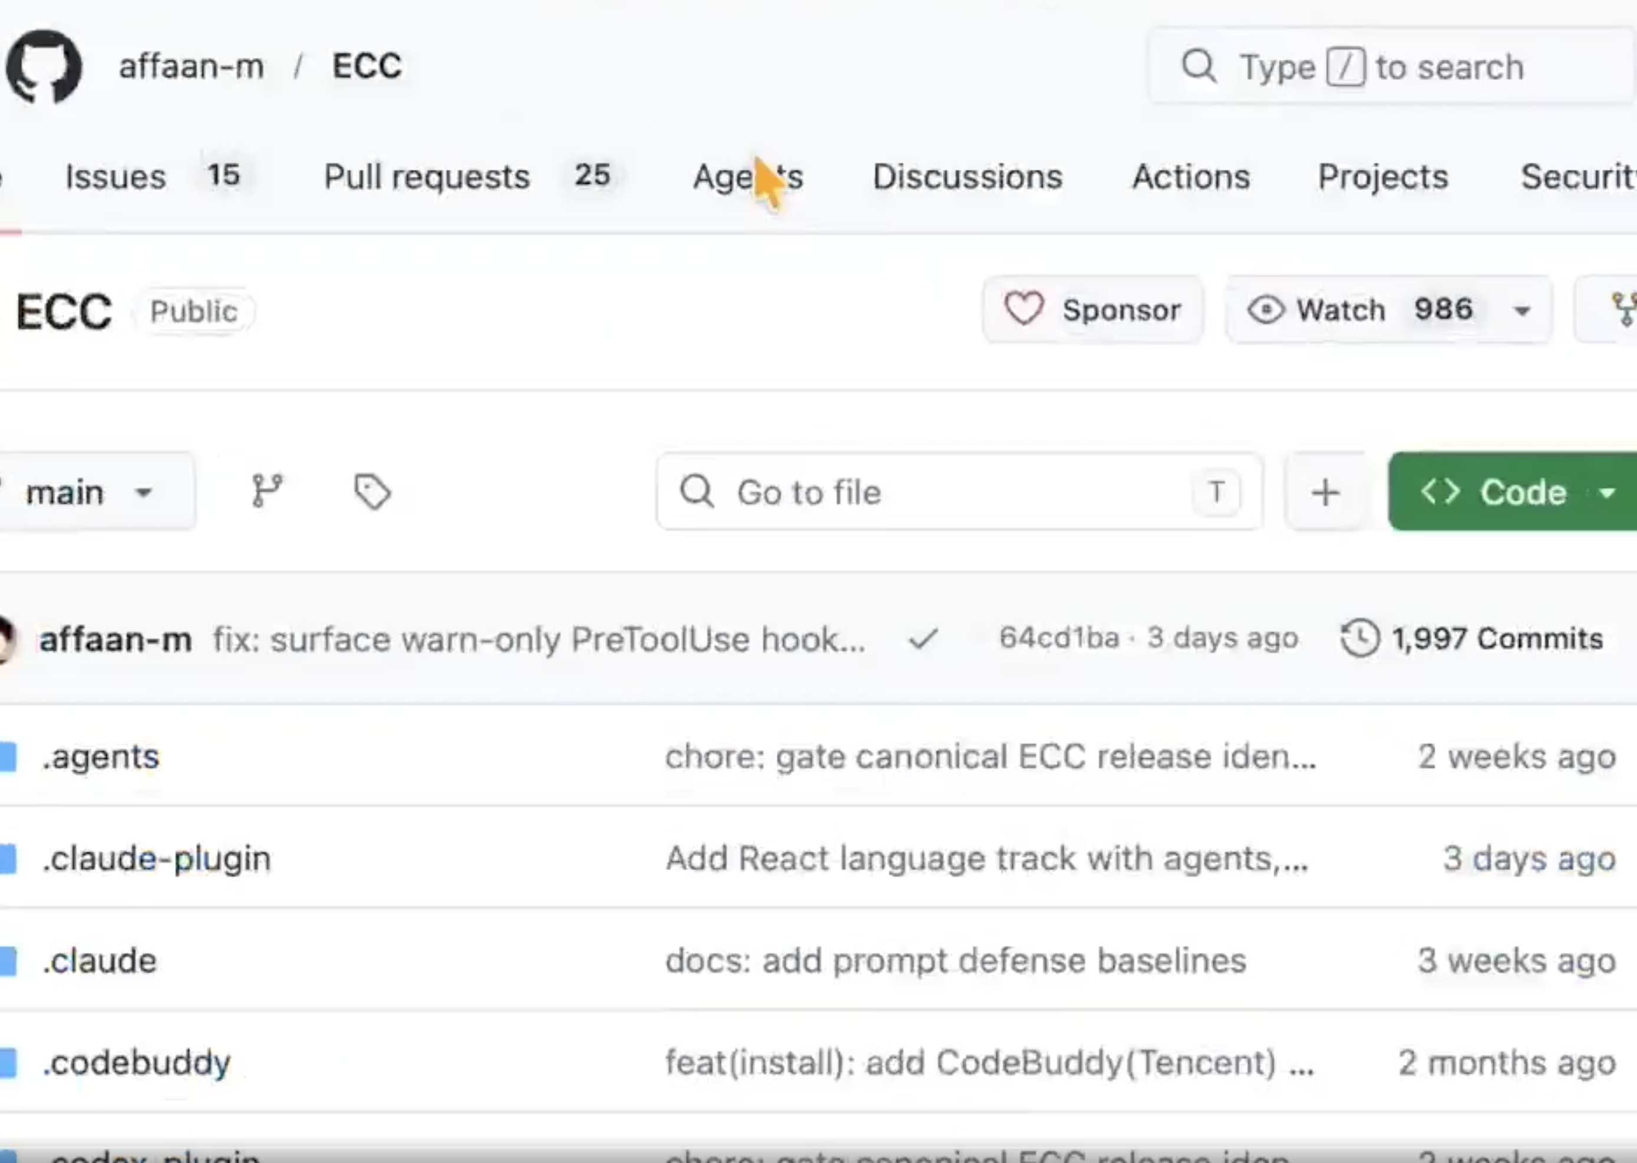This screenshot has height=1163, width=1637.
Task: Click the fork icon button
Action: (1620, 309)
